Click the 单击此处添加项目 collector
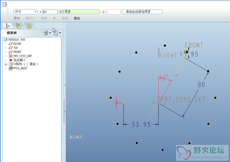The height and width of the screenshot is (162, 230). point(142,12)
